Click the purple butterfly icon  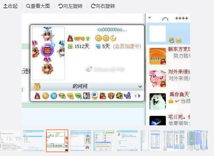coord(127,95)
